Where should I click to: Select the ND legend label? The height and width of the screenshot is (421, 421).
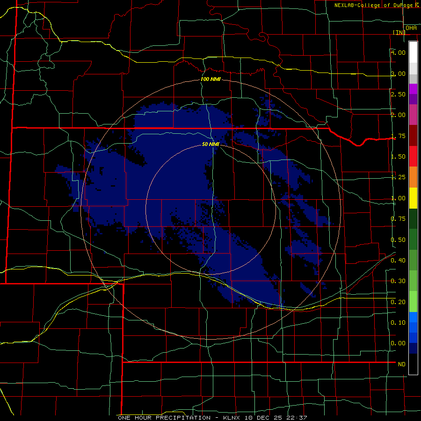coord(402,364)
